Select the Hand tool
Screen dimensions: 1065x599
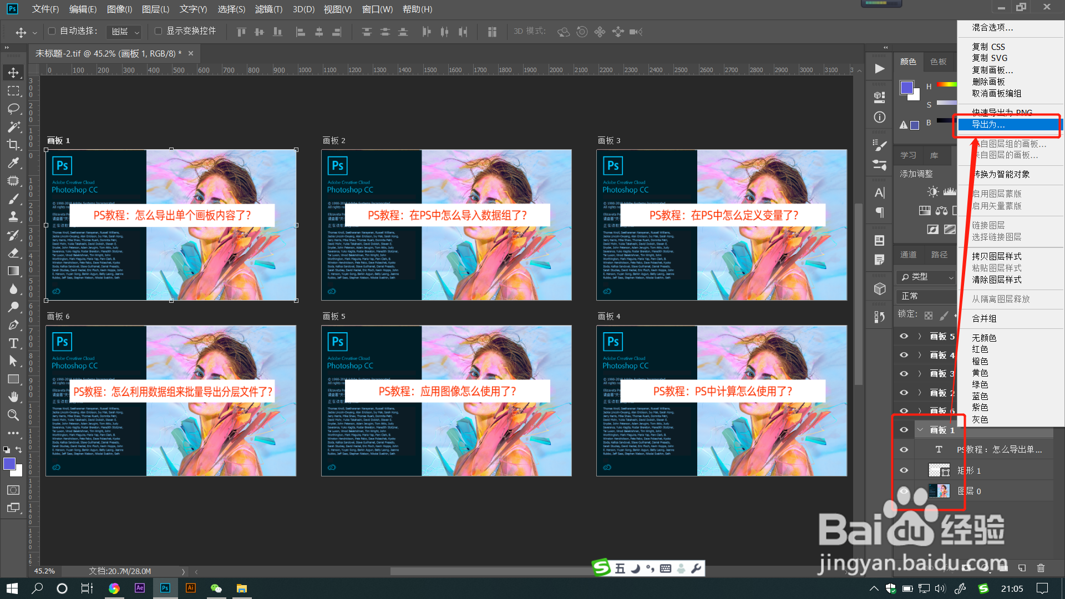click(13, 397)
